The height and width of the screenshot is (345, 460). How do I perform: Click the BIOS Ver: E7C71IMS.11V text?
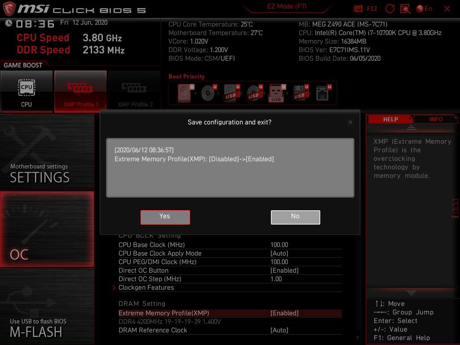point(334,50)
